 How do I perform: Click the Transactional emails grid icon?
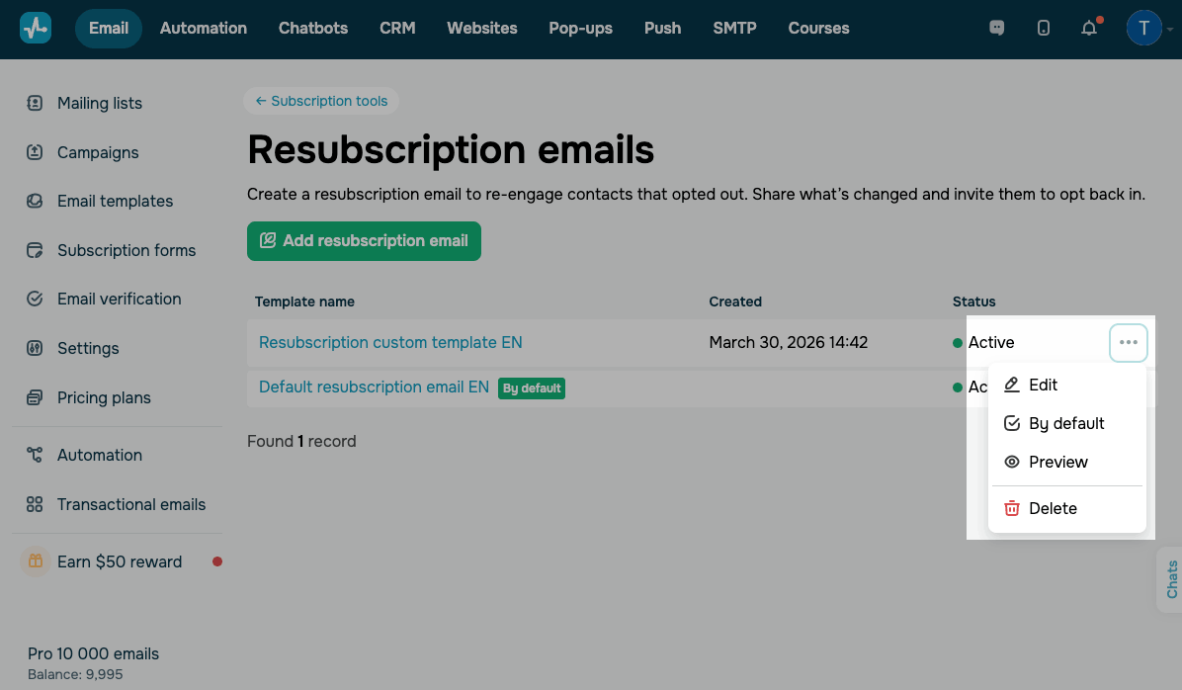coord(35,504)
